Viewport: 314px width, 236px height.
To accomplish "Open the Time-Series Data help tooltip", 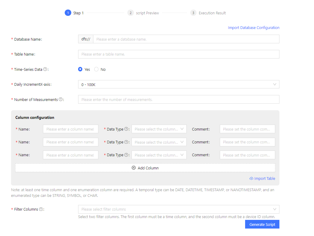I will point(45,69).
